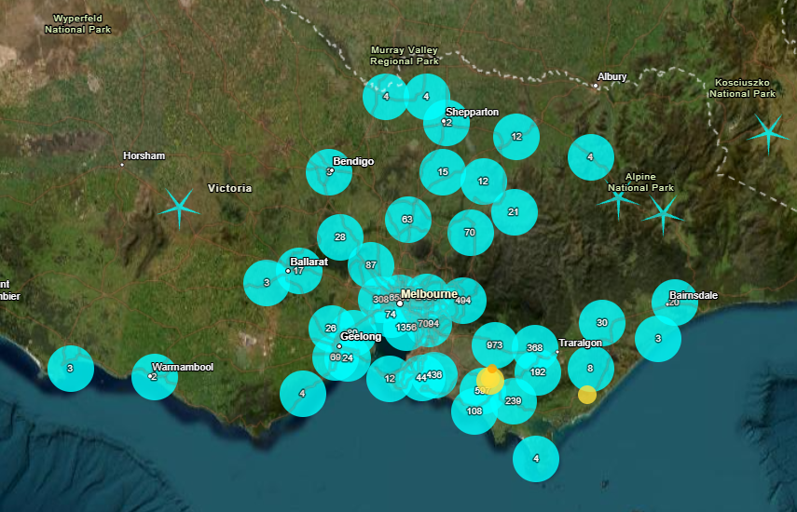The width and height of the screenshot is (797, 512).
Task: Open the cluster marker labeled 7094
Action: point(429,324)
